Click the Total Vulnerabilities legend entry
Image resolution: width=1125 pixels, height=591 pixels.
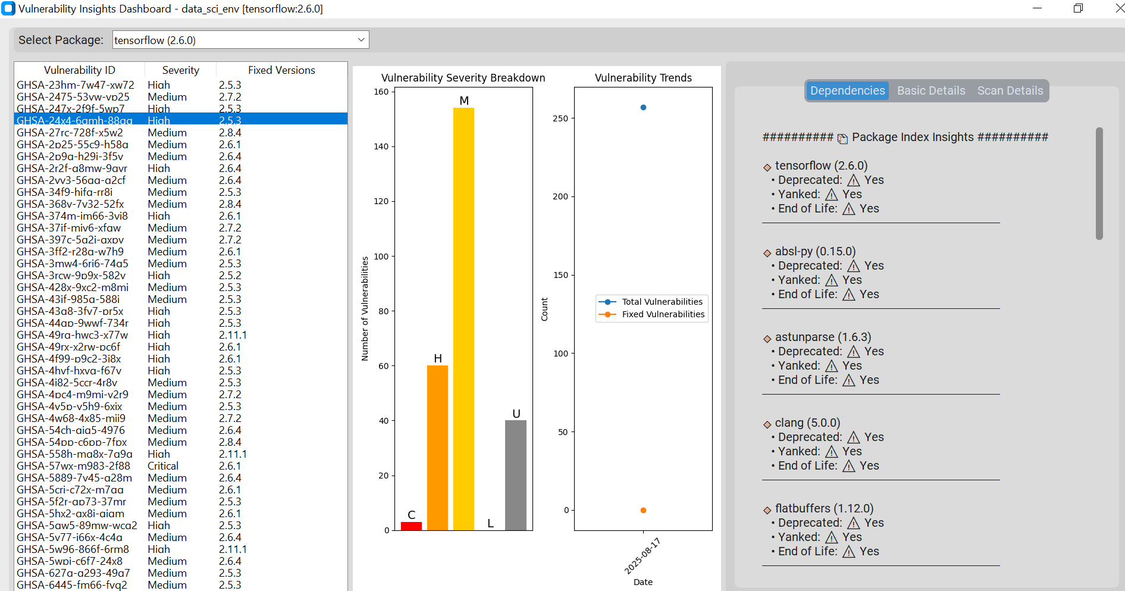click(651, 302)
